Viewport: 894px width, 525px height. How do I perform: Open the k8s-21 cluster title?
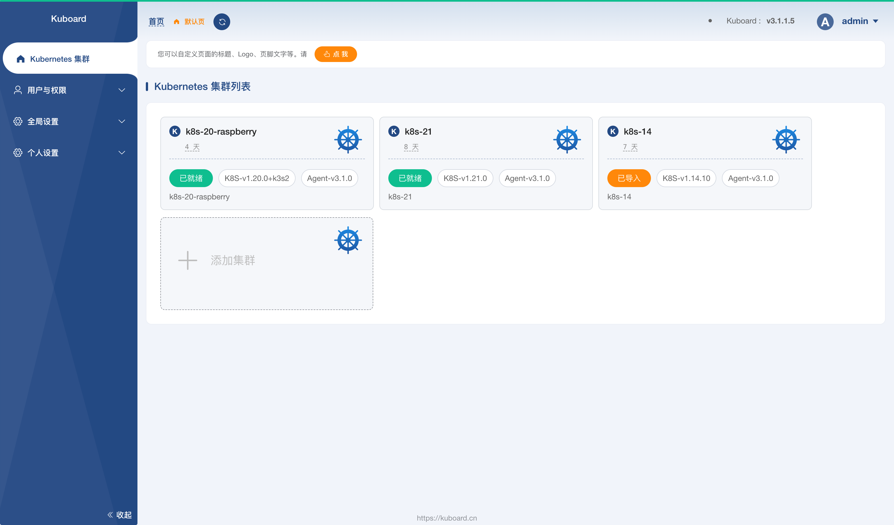(x=418, y=132)
